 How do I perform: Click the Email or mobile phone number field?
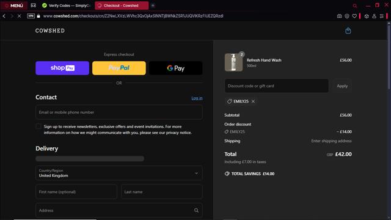119,112
